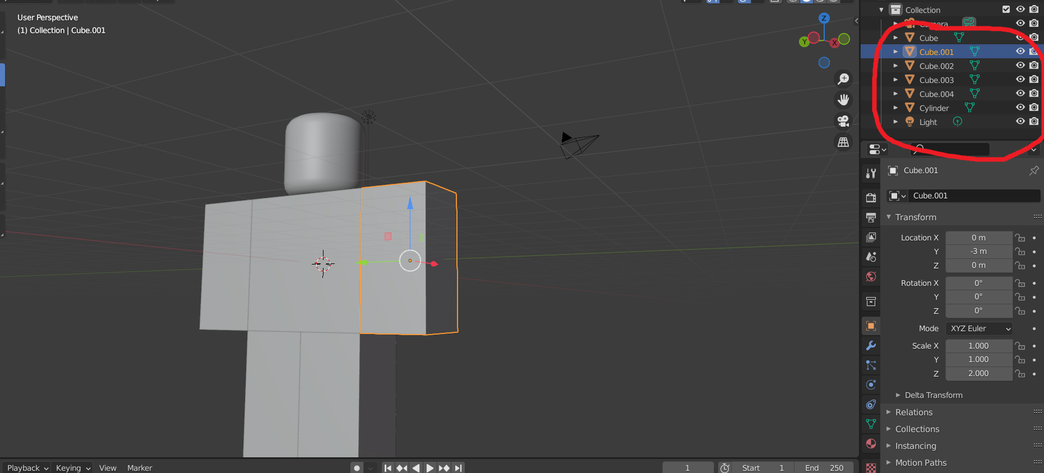Click the Z axis on navigation gizmo
The width and height of the screenshot is (1044, 473).
click(x=824, y=18)
